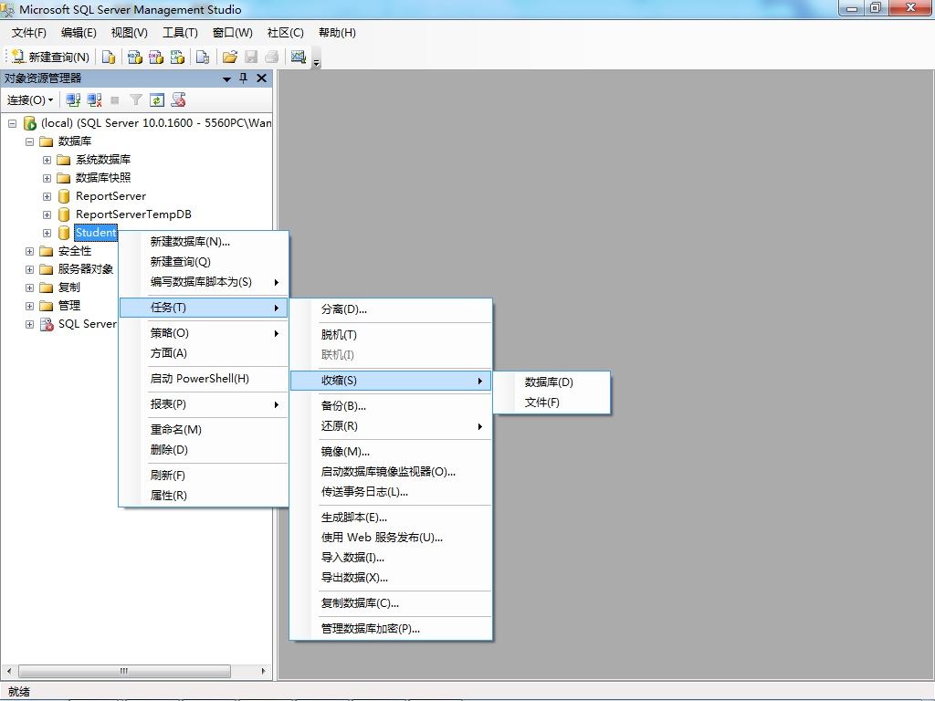Collapse the (local) server node
Viewport: 935px width, 701px height.
[x=12, y=123]
